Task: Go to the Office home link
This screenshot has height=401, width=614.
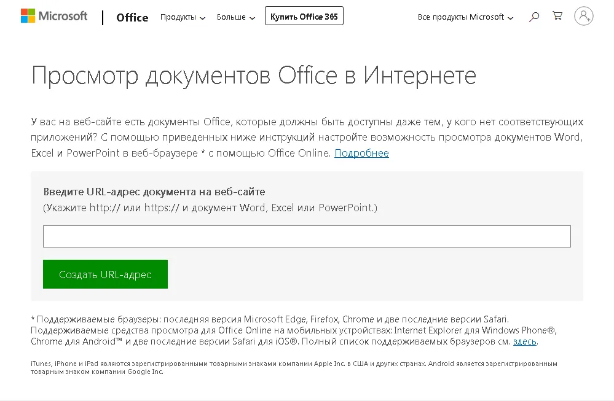Action: 132,18
